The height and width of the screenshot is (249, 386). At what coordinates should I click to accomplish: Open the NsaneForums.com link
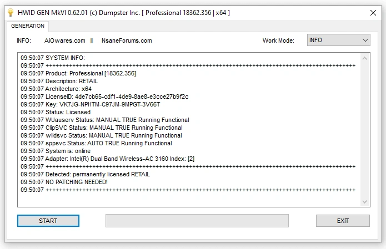pyautogui.click(x=127, y=40)
